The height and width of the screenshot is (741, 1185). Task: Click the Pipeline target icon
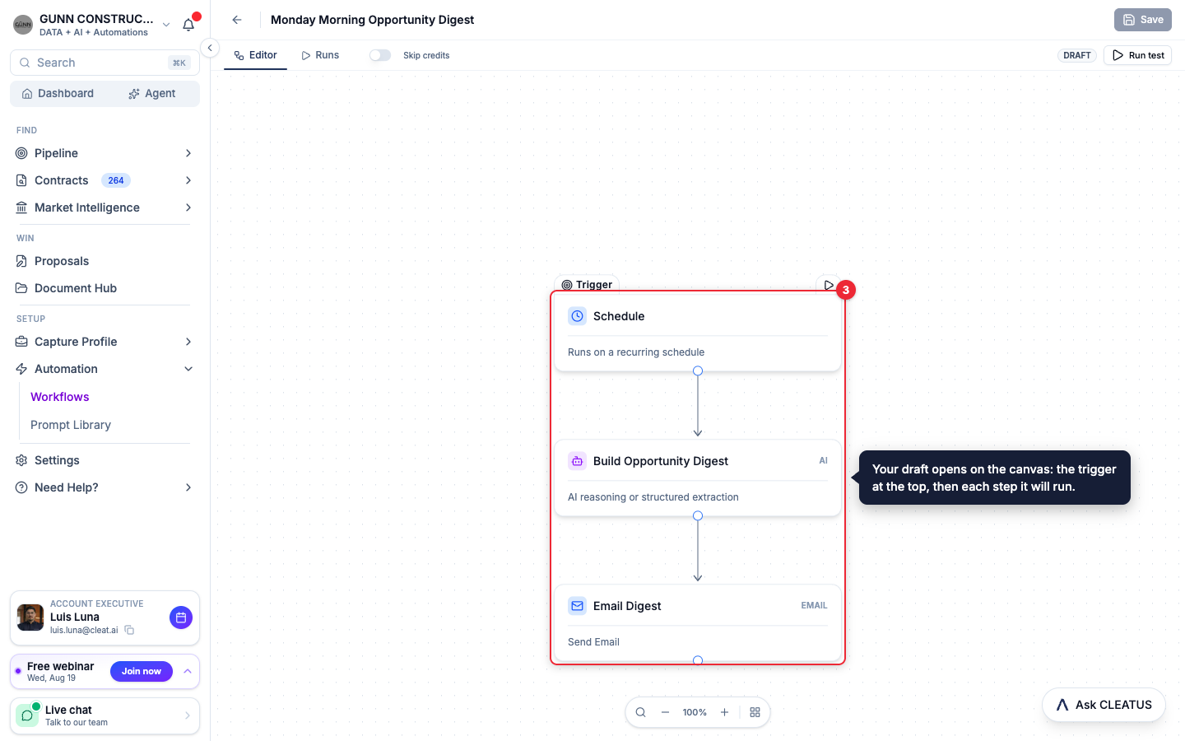coord(21,153)
